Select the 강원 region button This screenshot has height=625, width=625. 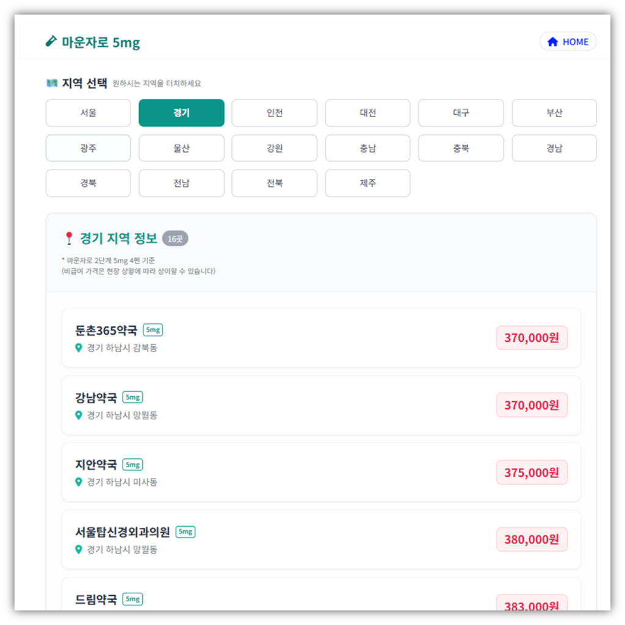[x=275, y=148]
